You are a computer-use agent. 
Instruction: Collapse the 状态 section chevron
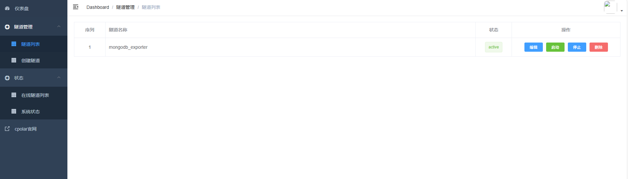[59, 78]
